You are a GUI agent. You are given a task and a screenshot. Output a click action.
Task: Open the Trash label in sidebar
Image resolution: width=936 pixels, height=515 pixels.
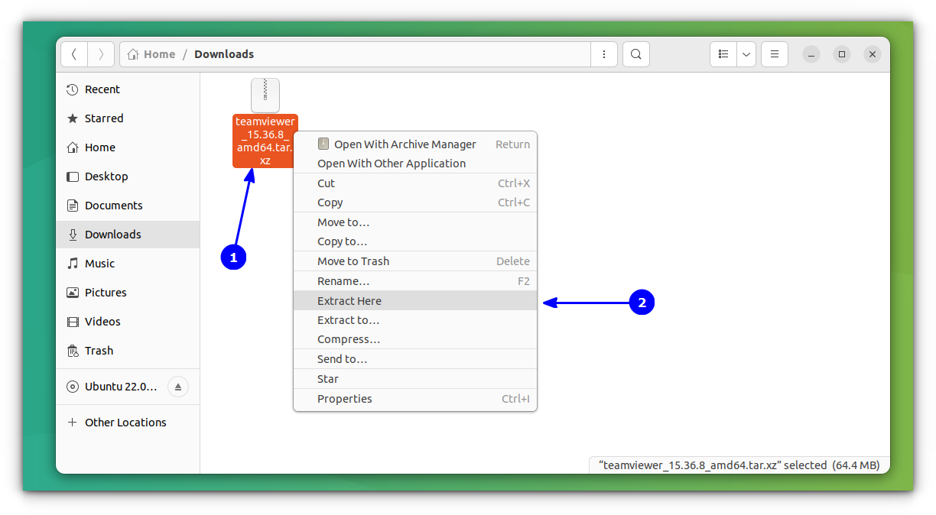(99, 351)
